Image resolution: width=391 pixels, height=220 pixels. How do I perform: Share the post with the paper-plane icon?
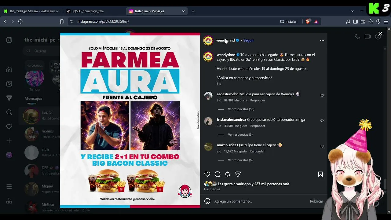click(238, 174)
